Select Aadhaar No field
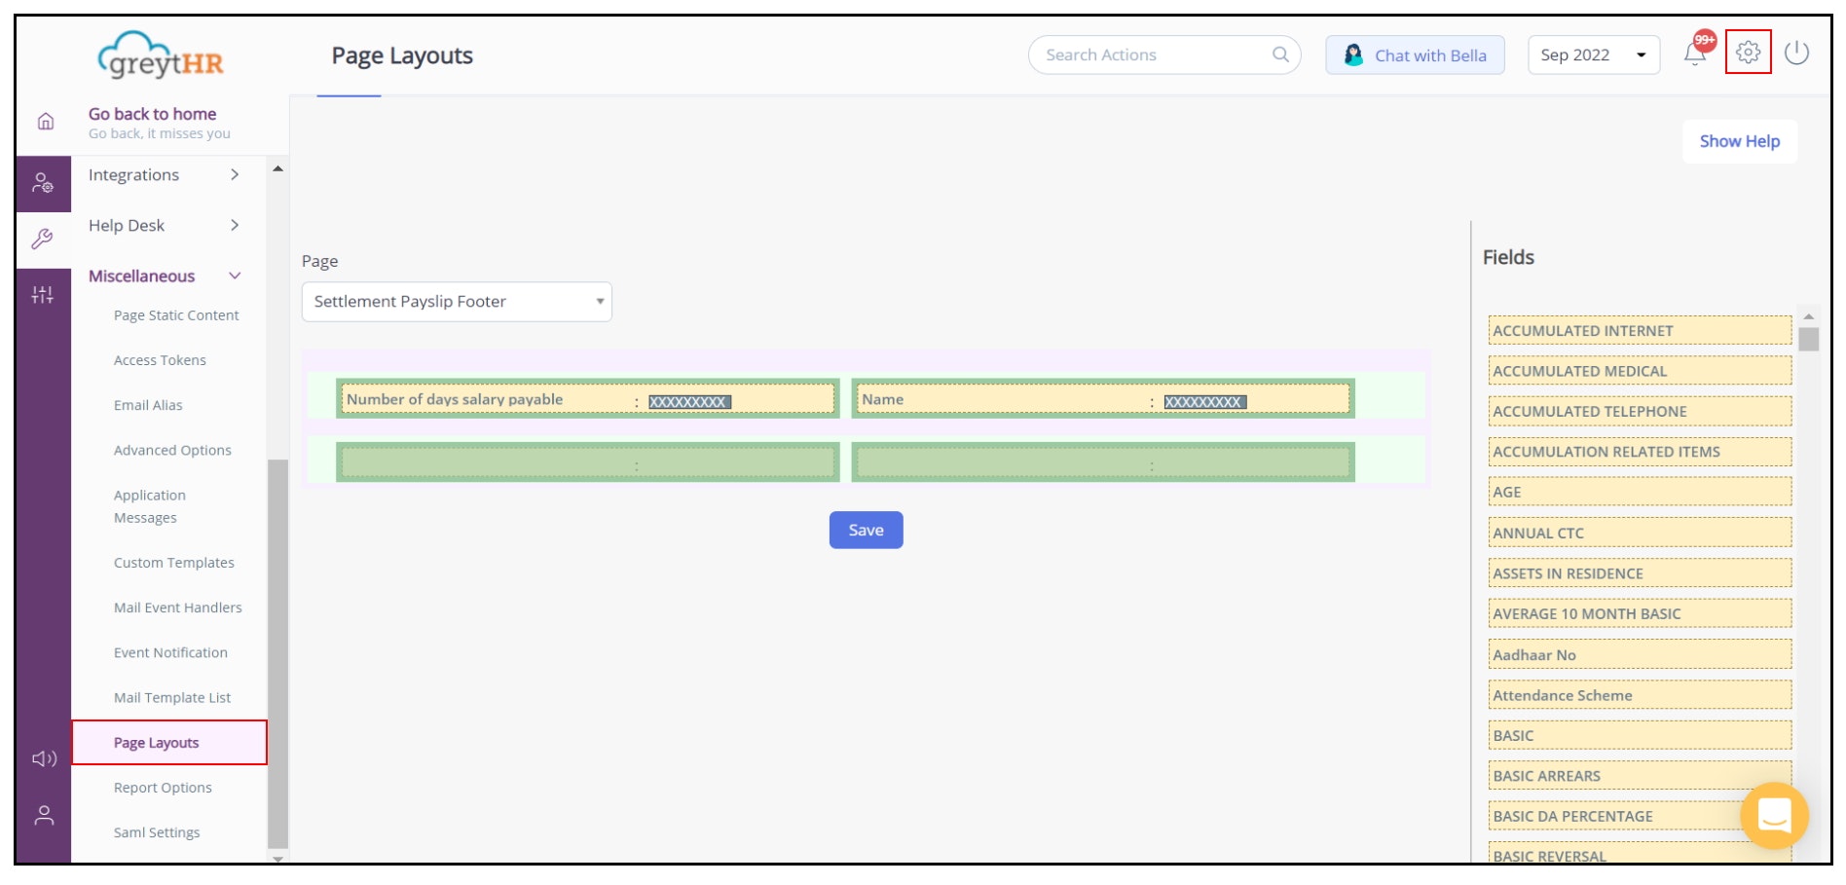 pos(1640,655)
